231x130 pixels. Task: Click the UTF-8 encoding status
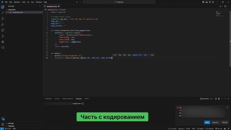tap(188, 129)
